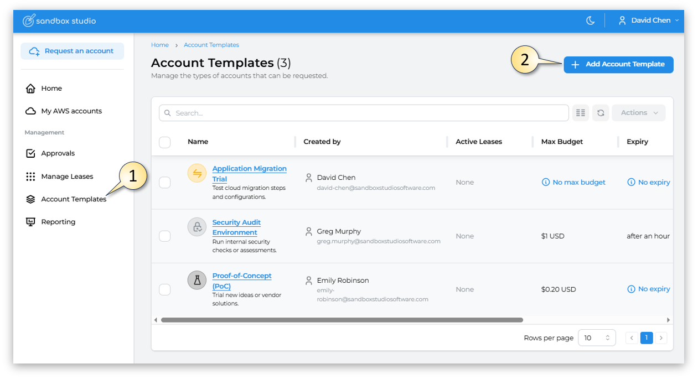Click the refresh table icon
The width and height of the screenshot is (698, 379).
tap(601, 113)
